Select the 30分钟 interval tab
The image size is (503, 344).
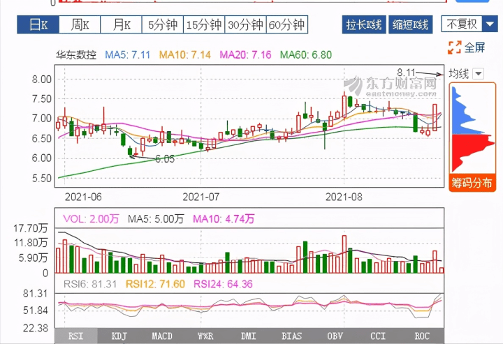(245, 25)
